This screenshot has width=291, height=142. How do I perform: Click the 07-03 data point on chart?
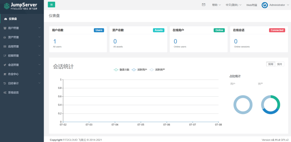pyautogui.click(x=89, y=122)
